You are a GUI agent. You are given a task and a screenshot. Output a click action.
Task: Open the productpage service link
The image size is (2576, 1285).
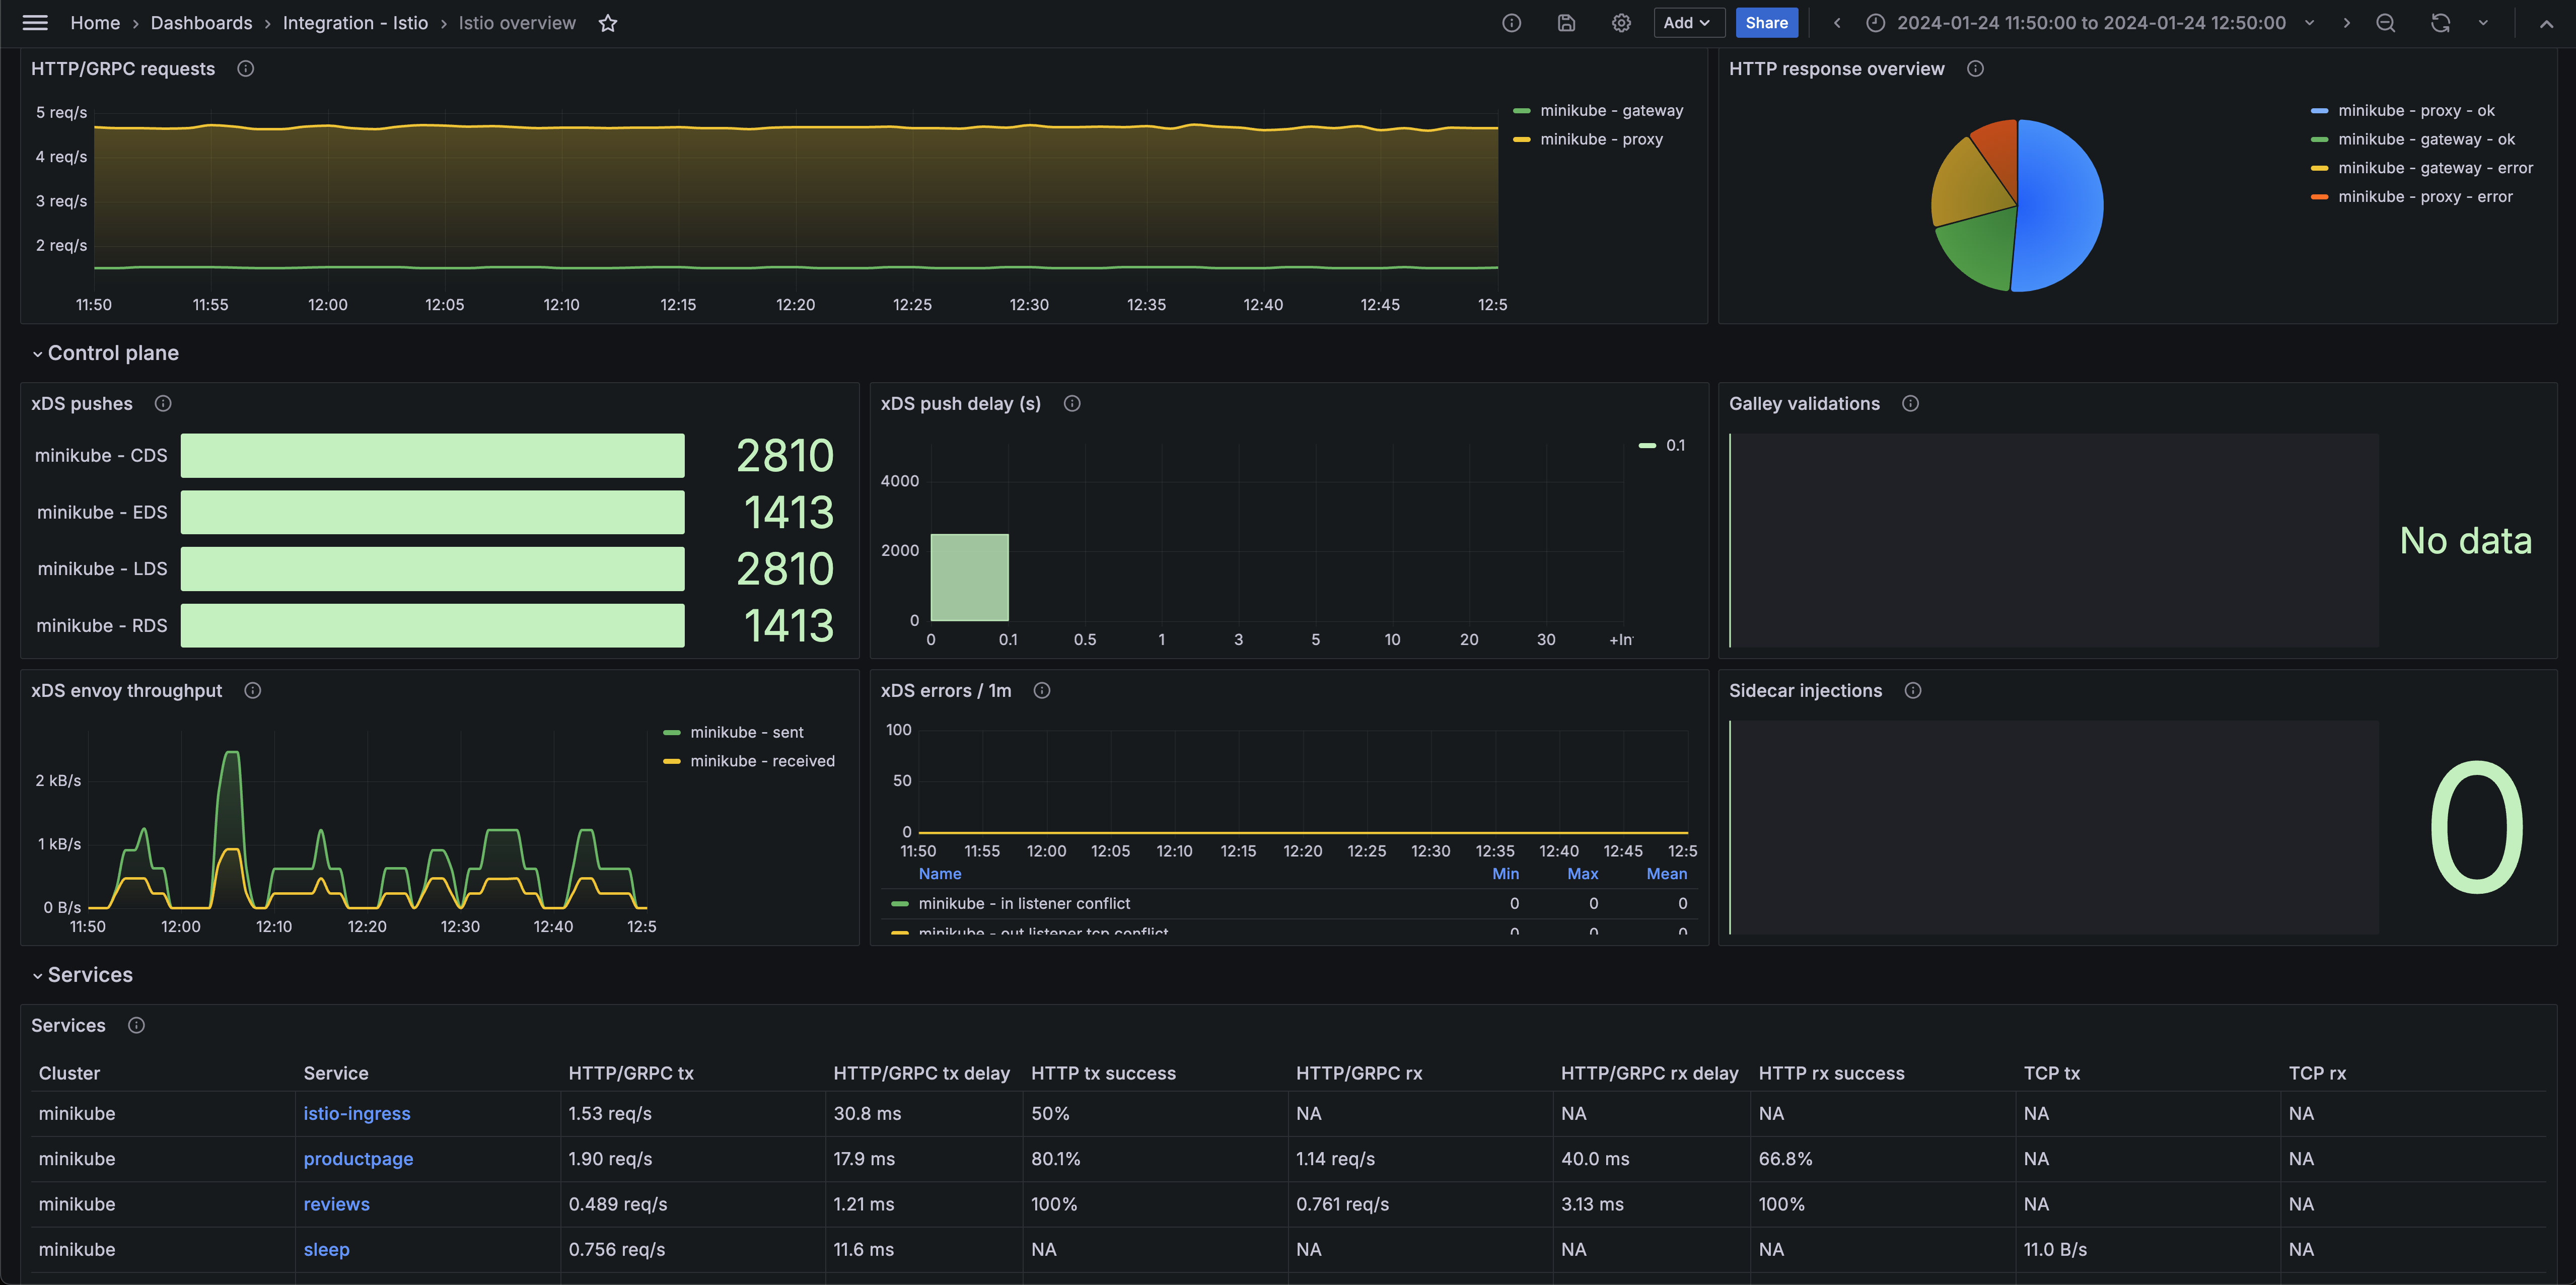click(358, 1159)
